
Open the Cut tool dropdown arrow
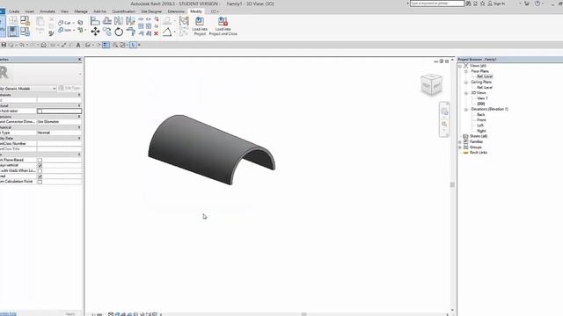73,23
